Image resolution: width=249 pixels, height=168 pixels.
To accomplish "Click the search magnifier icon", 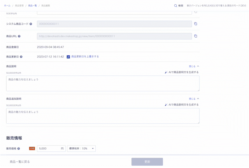I will coord(175,5).
